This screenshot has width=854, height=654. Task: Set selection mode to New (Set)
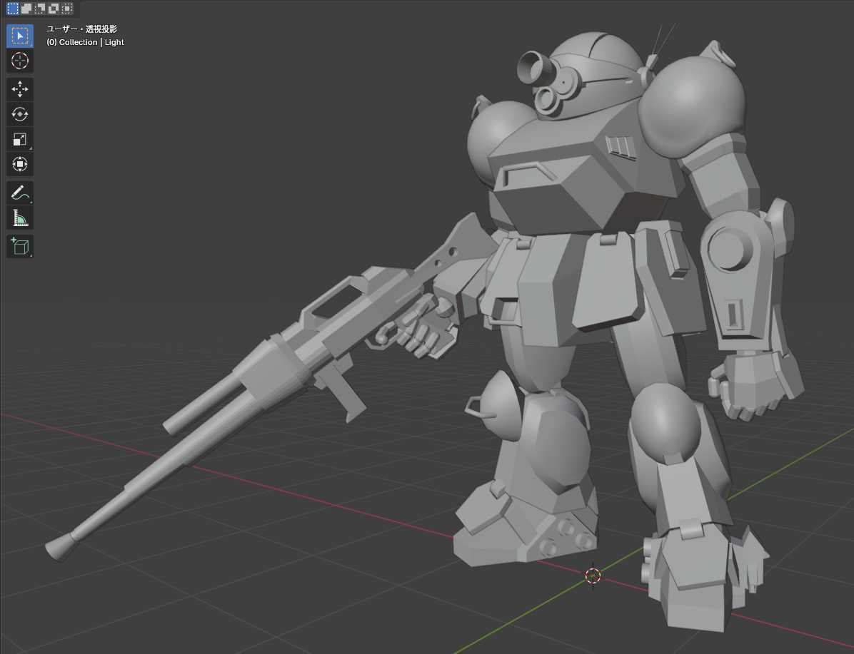point(13,8)
